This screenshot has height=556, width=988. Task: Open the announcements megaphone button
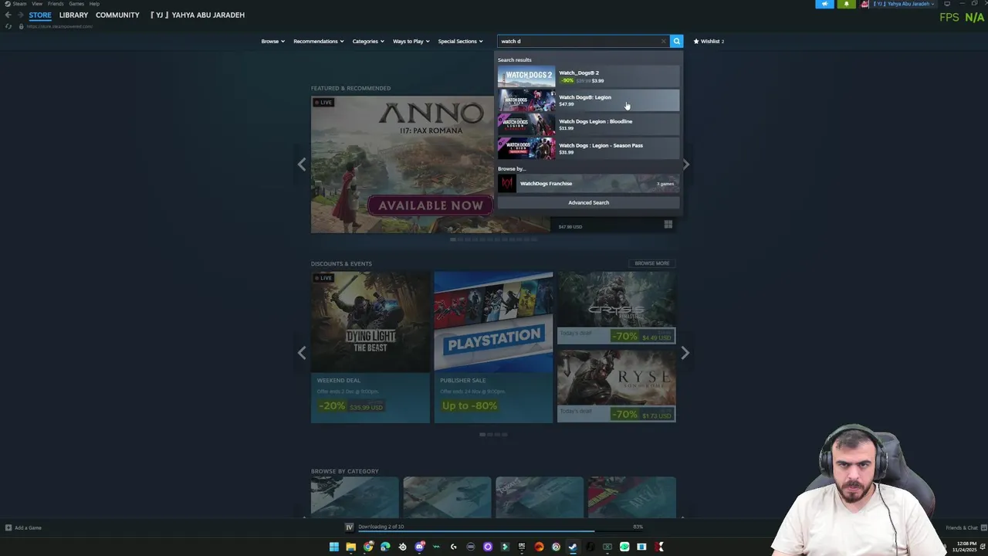pos(824,4)
